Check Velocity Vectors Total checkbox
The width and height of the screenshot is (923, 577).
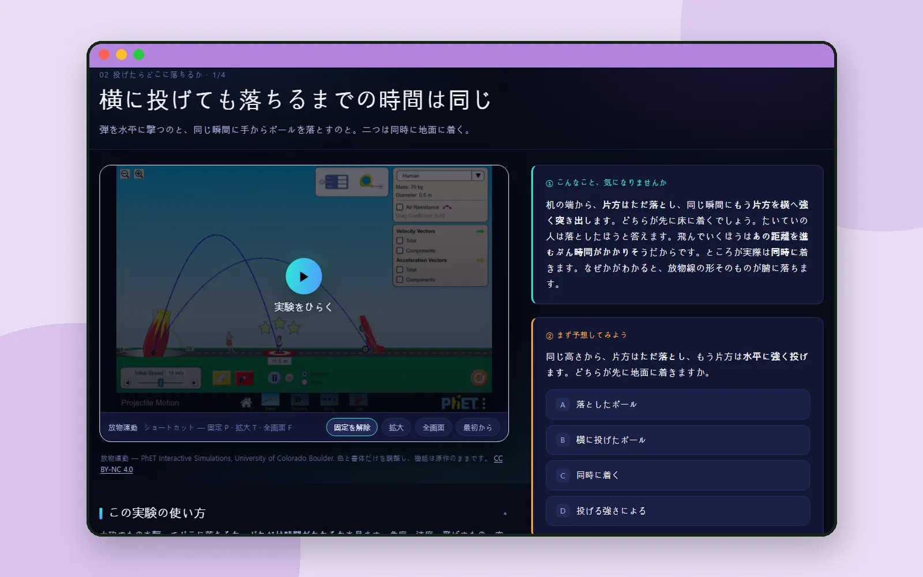[x=400, y=241]
